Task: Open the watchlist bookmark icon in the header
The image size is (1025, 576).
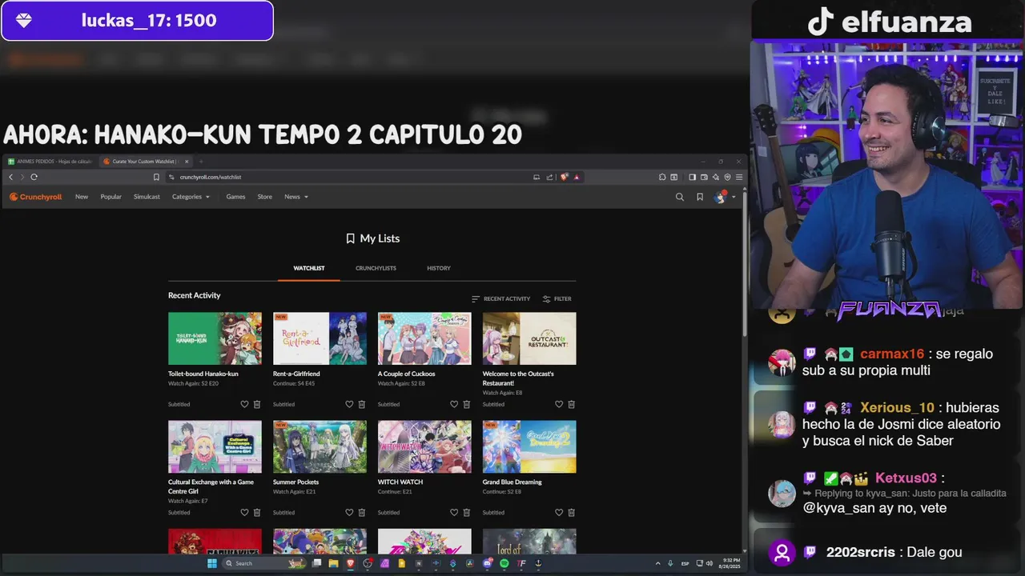Action: pyautogui.click(x=700, y=197)
